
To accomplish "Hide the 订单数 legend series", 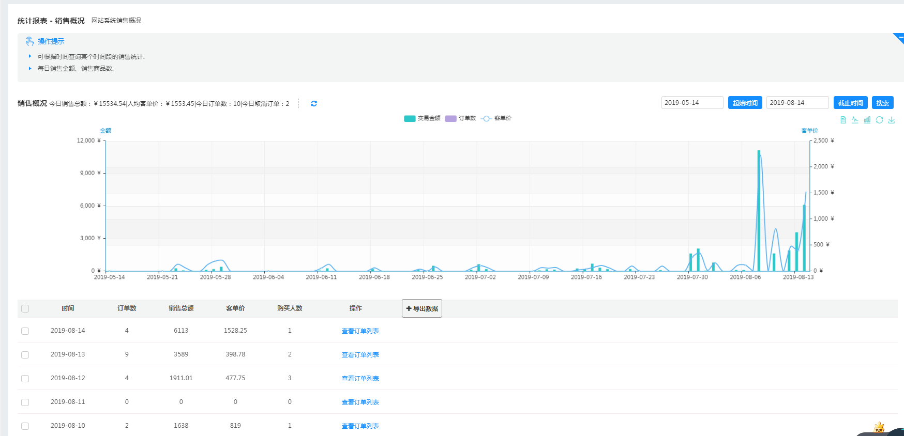I will click(460, 118).
